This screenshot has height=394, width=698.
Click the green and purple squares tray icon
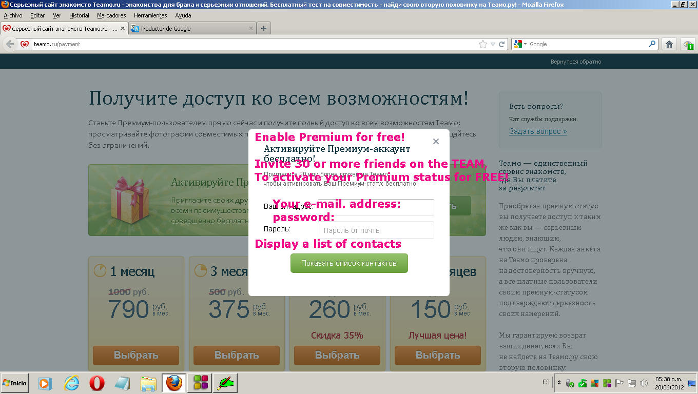click(x=607, y=383)
